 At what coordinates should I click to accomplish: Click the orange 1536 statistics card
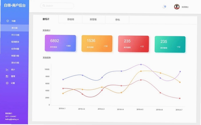pos(97,44)
